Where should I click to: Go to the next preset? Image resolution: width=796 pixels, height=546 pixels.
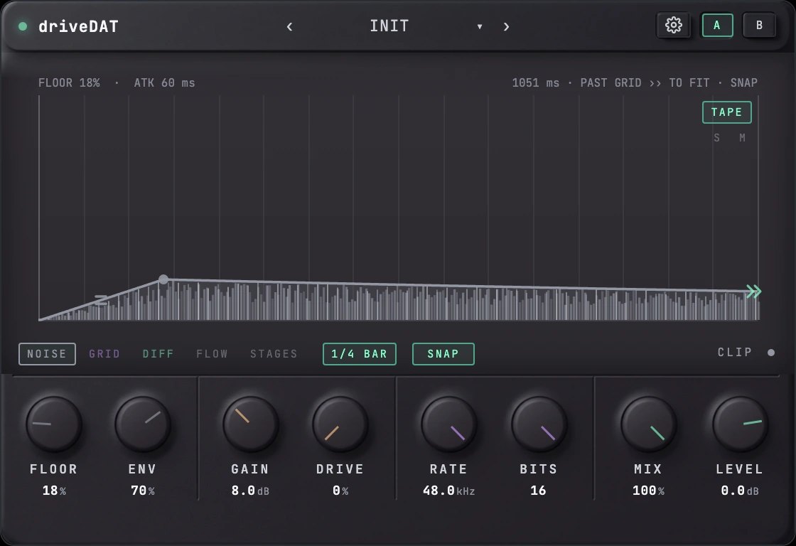(506, 26)
